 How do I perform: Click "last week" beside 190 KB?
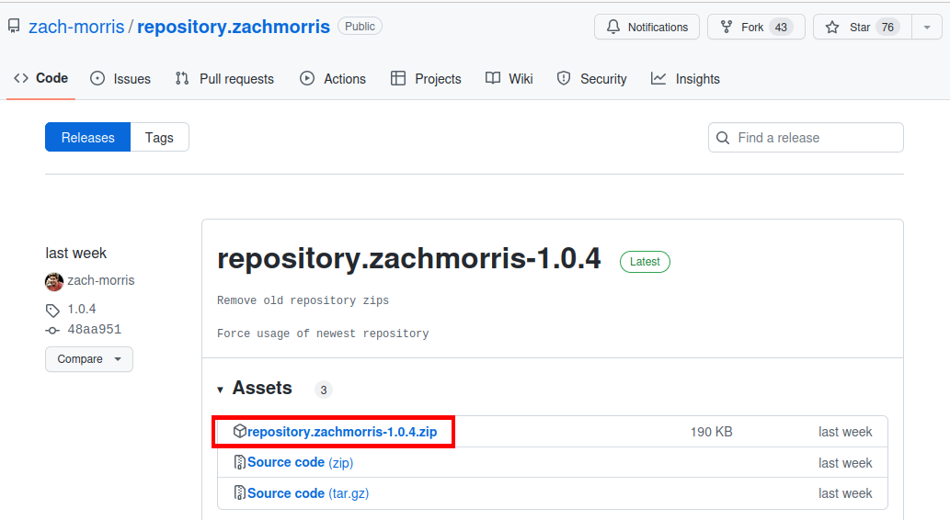pyautogui.click(x=845, y=432)
